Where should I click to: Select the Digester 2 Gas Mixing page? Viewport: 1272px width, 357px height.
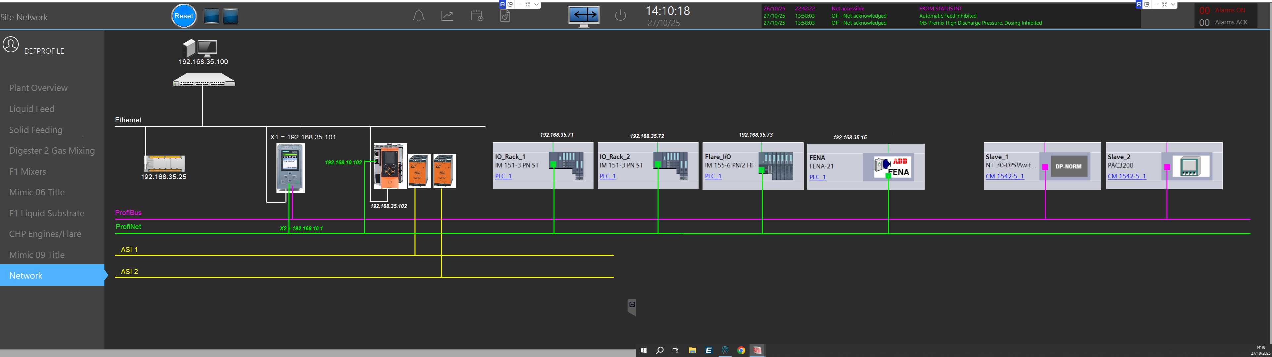point(52,151)
